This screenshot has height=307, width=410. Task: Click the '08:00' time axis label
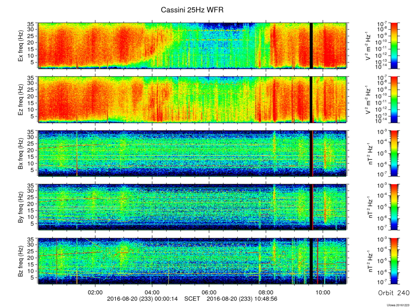[x=266, y=292]
